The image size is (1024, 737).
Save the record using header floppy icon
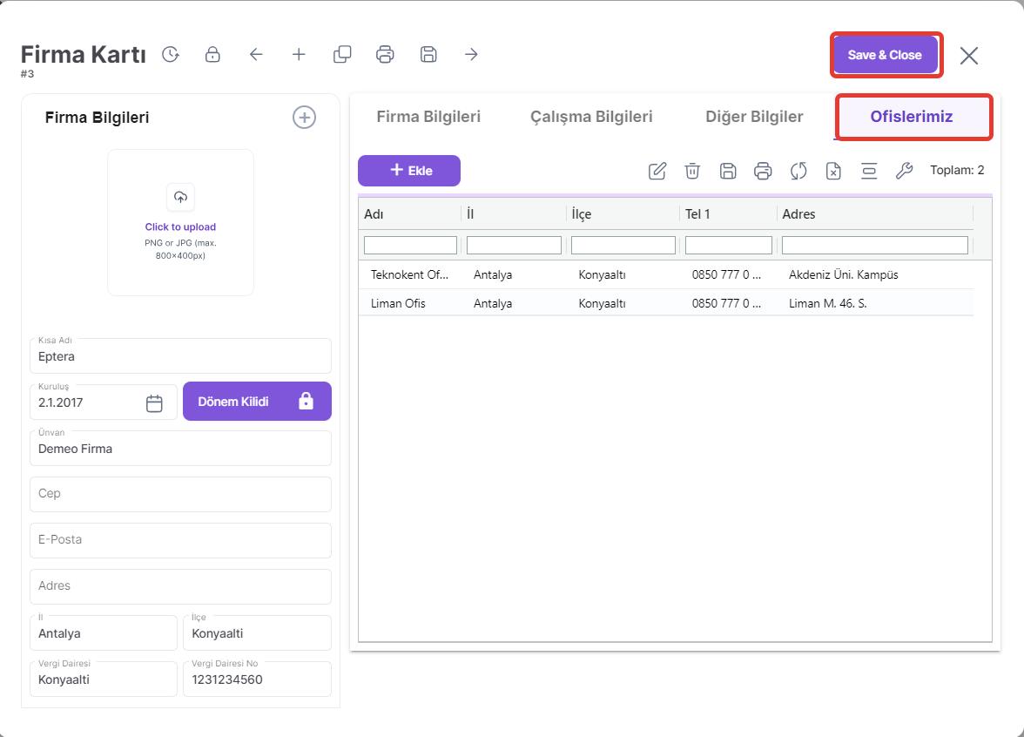(x=428, y=55)
